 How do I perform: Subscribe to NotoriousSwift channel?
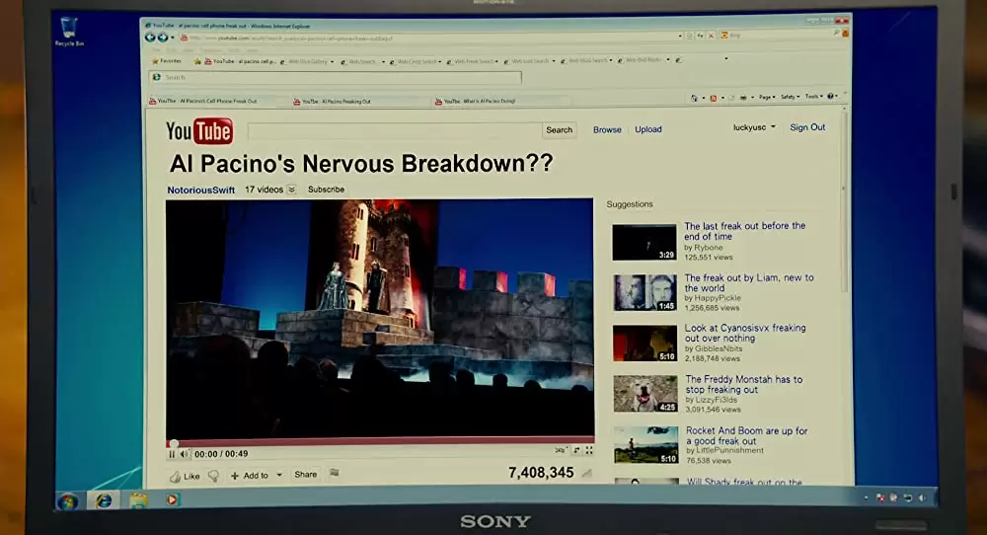click(326, 190)
